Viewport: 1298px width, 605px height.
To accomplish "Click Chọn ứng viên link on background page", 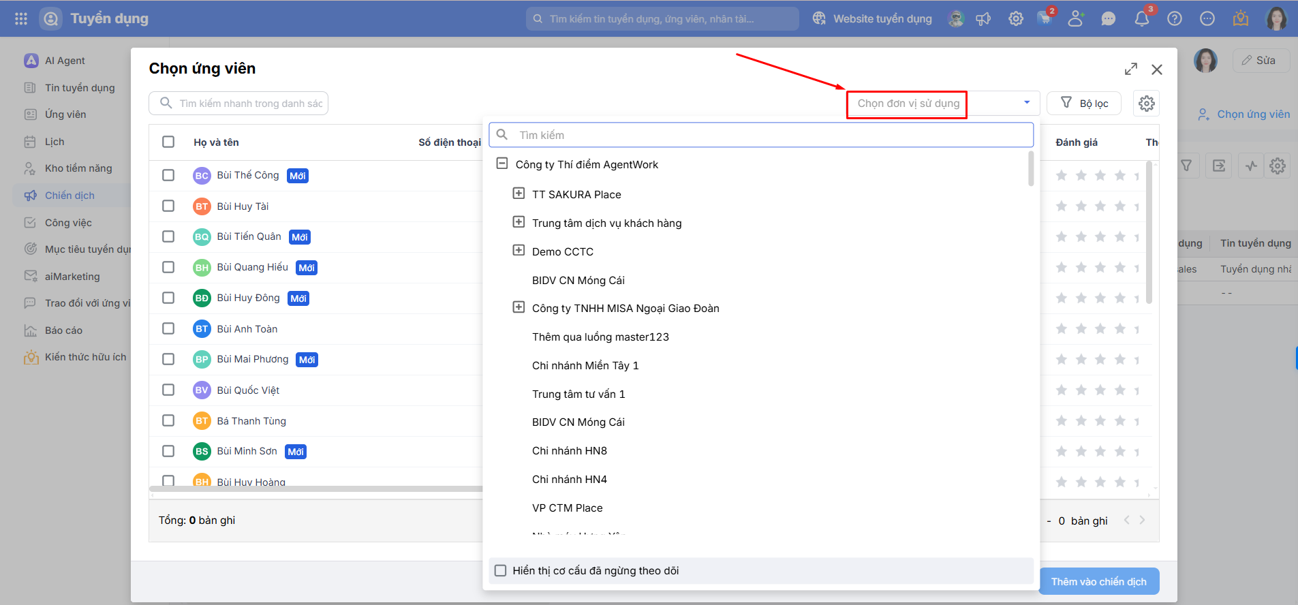I will tap(1244, 114).
